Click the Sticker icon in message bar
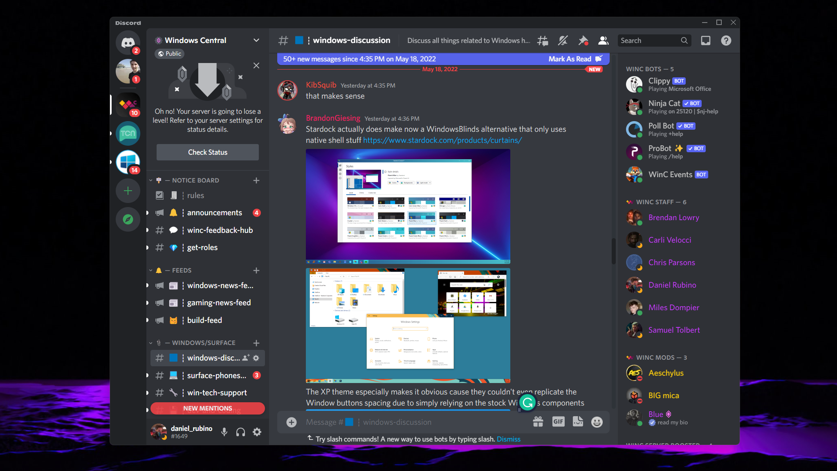Viewport: 837px width, 471px height. pyautogui.click(x=577, y=421)
